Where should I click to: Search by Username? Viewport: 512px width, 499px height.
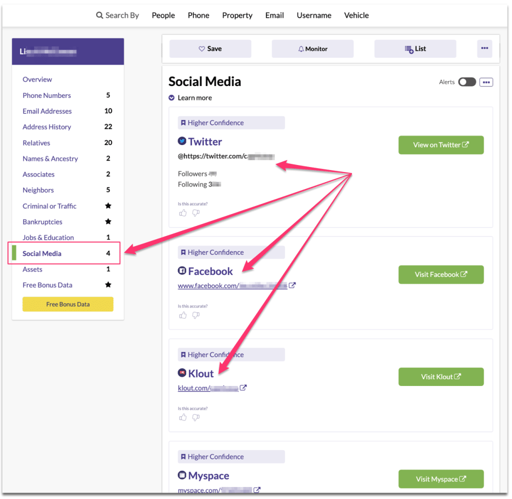tap(314, 15)
